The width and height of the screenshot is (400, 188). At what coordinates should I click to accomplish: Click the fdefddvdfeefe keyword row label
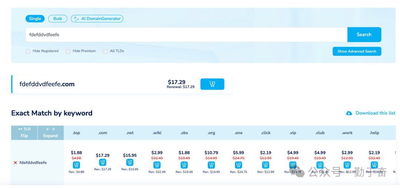[33, 162]
